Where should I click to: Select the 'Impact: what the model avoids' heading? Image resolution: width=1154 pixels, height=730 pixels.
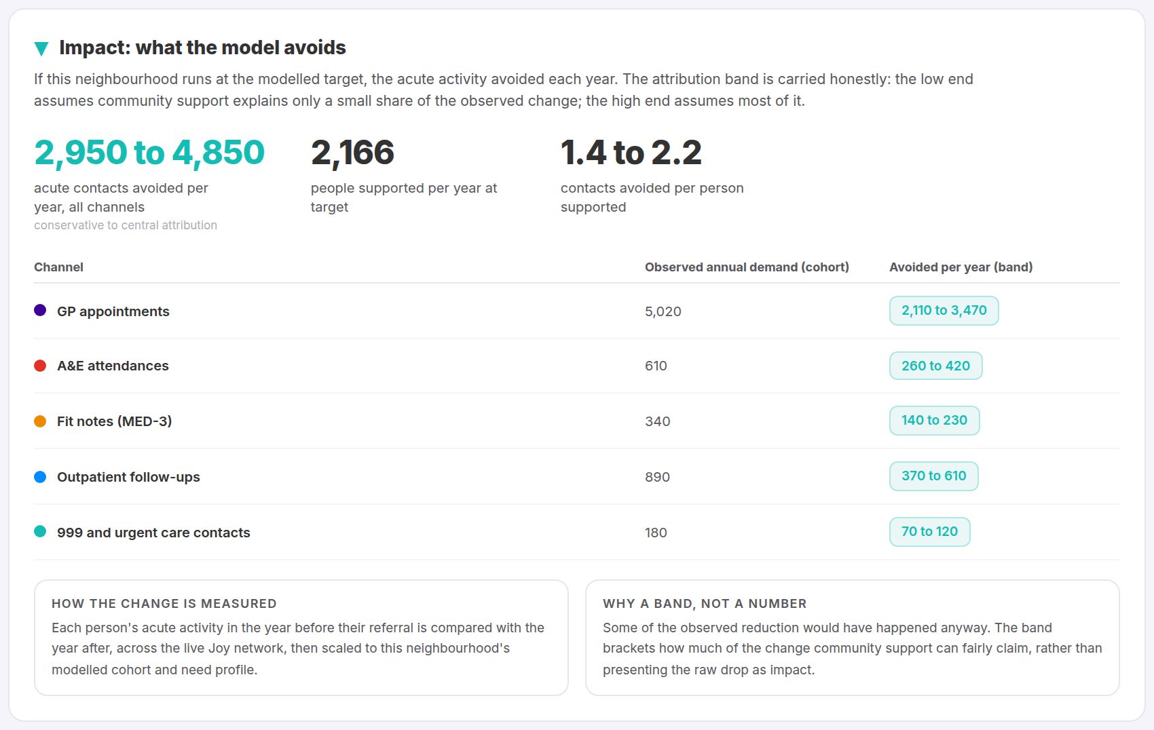202,47
